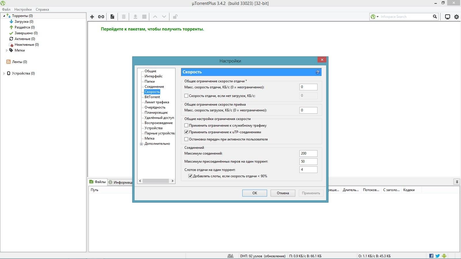Open the search engine dropdown arrow
This screenshot has height=259, width=461.
378,16
